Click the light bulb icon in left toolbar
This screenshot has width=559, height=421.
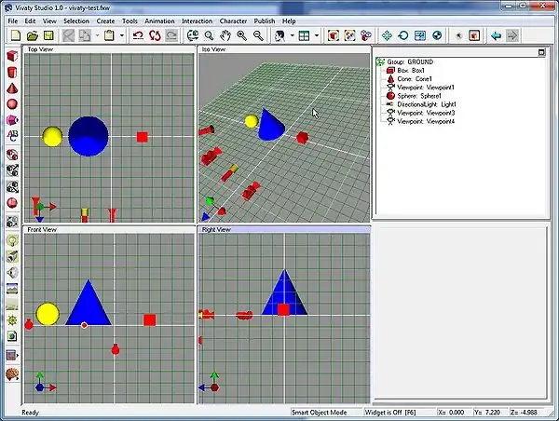[12, 240]
